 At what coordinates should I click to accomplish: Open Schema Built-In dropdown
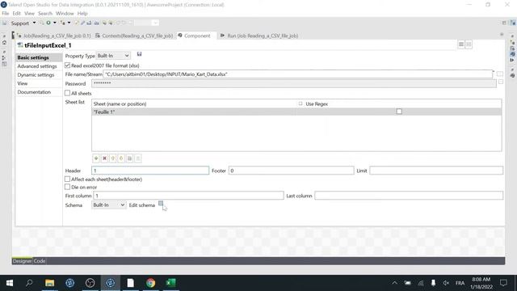pos(109,205)
